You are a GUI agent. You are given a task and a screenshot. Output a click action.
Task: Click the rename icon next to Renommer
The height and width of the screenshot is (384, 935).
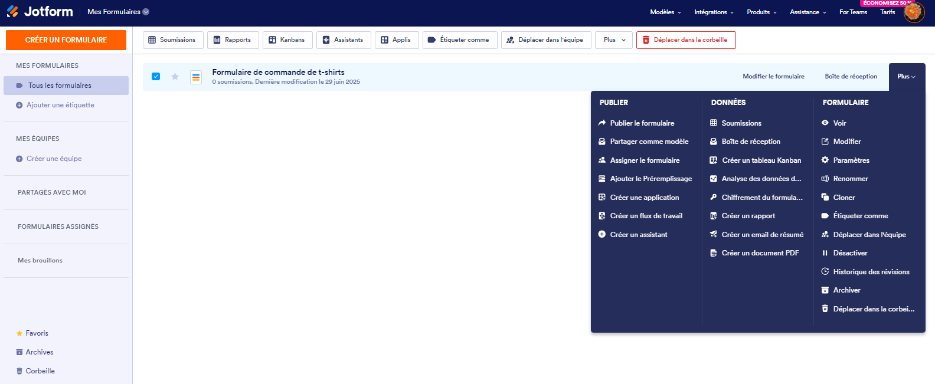pyautogui.click(x=825, y=179)
